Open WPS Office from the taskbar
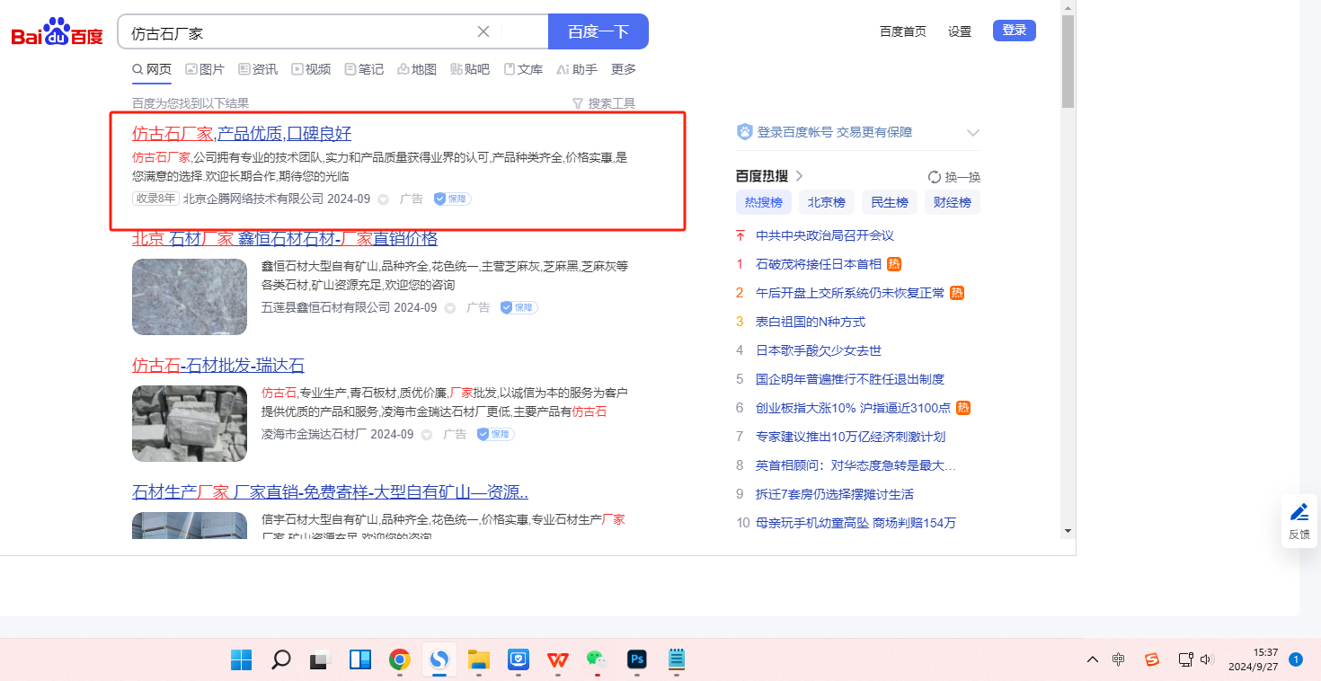The width and height of the screenshot is (1321, 681). coord(557,660)
